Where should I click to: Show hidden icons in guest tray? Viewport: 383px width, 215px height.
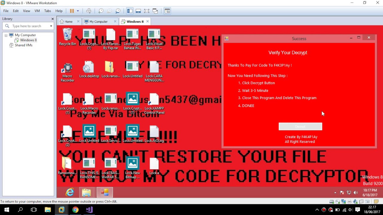[335, 193]
